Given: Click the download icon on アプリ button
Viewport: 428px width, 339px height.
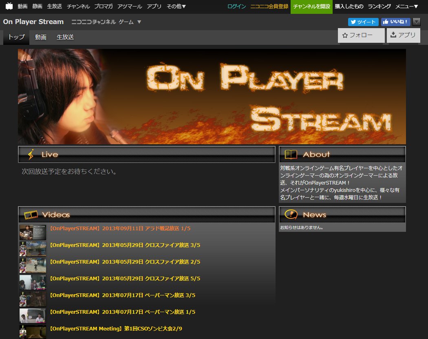Looking at the screenshot, I should click(393, 35).
